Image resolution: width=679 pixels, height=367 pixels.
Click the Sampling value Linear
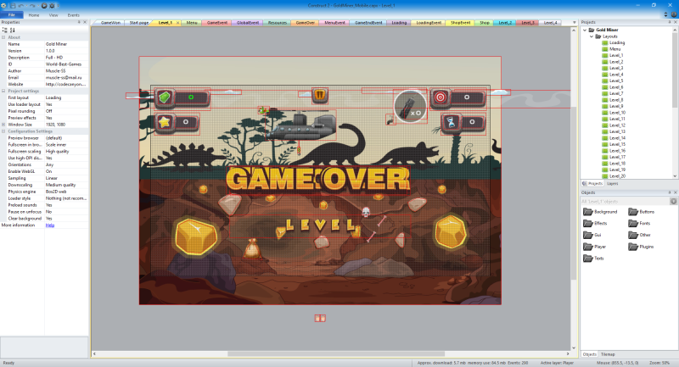point(66,178)
